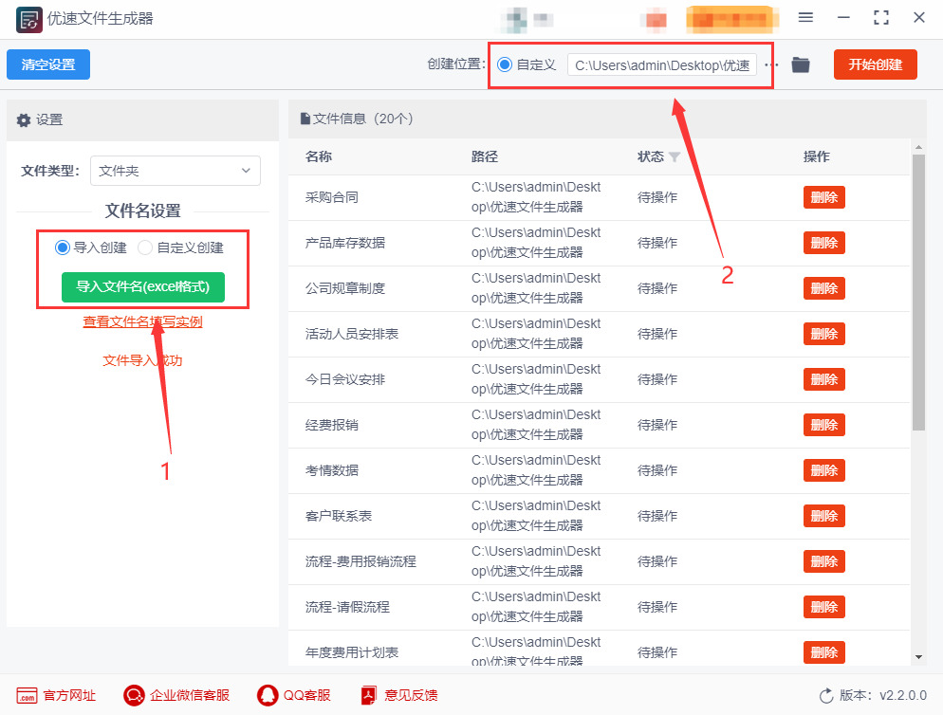Click 官方网址 link text
The width and height of the screenshot is (943, 715).
pyautogui.click(x=69, y=696)
